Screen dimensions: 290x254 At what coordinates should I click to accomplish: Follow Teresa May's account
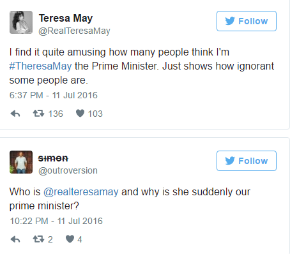tap(247, 21)
